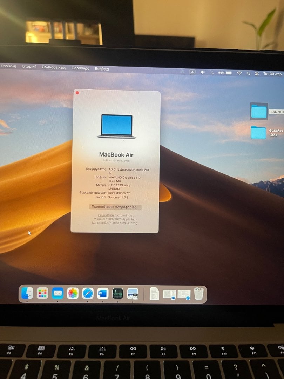
Task: Click the Retina, 13-inch, 2018 subtitle
Action: click(116, 160)
